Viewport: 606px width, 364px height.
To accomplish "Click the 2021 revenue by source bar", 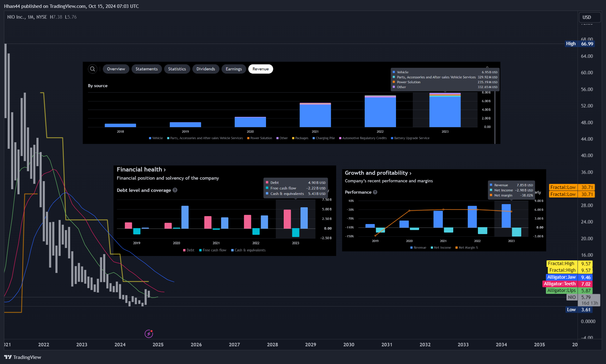I will [x=315, y=115].
